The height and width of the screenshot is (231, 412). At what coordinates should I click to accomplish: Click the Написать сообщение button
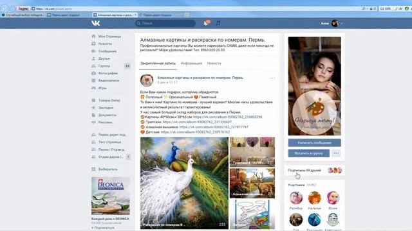pyautogui.click(x=315, y=142)
